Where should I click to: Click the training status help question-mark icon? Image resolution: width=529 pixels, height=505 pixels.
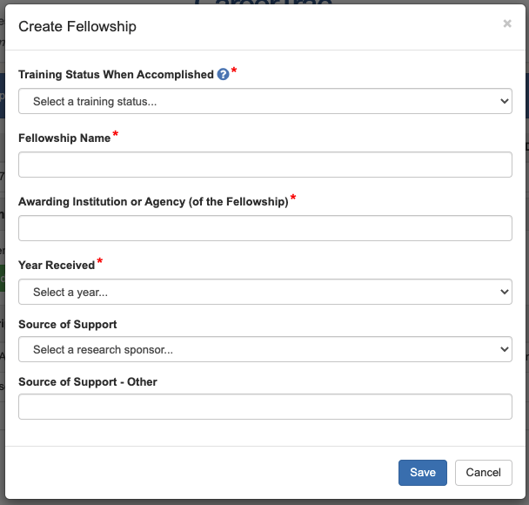pos(224,75)
